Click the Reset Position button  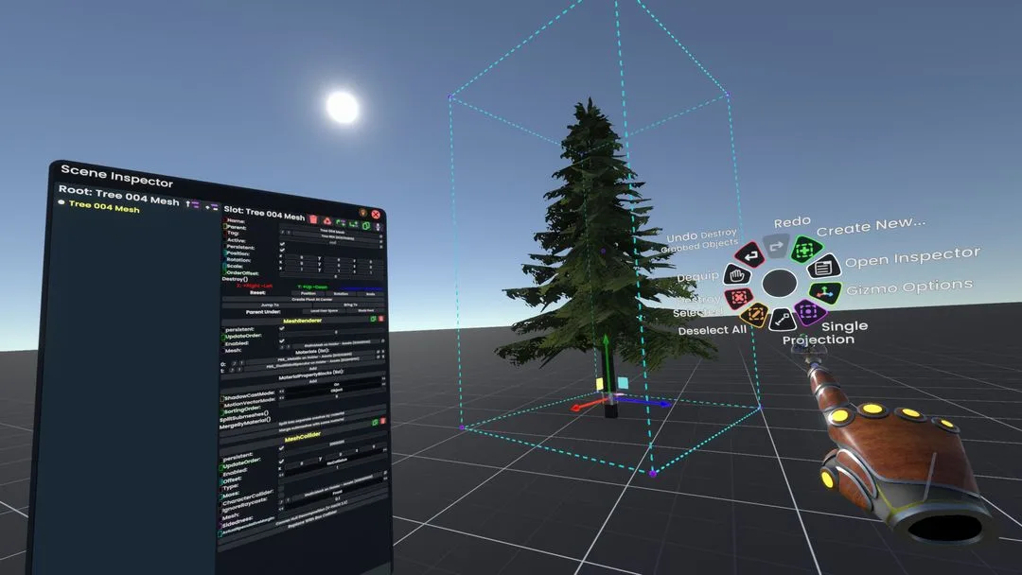(308, 294)
